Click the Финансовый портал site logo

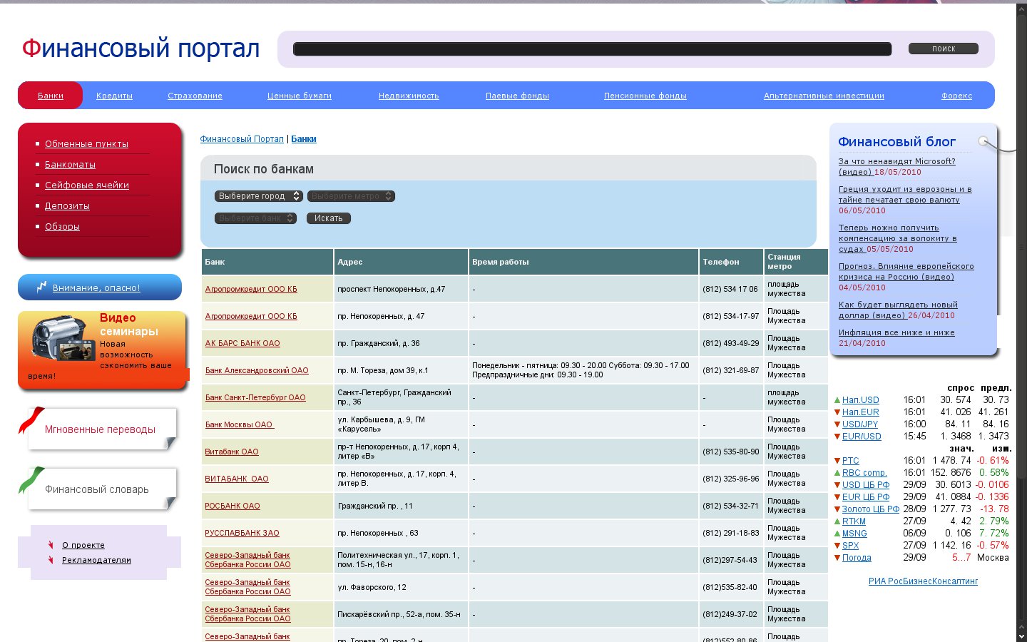140,49
